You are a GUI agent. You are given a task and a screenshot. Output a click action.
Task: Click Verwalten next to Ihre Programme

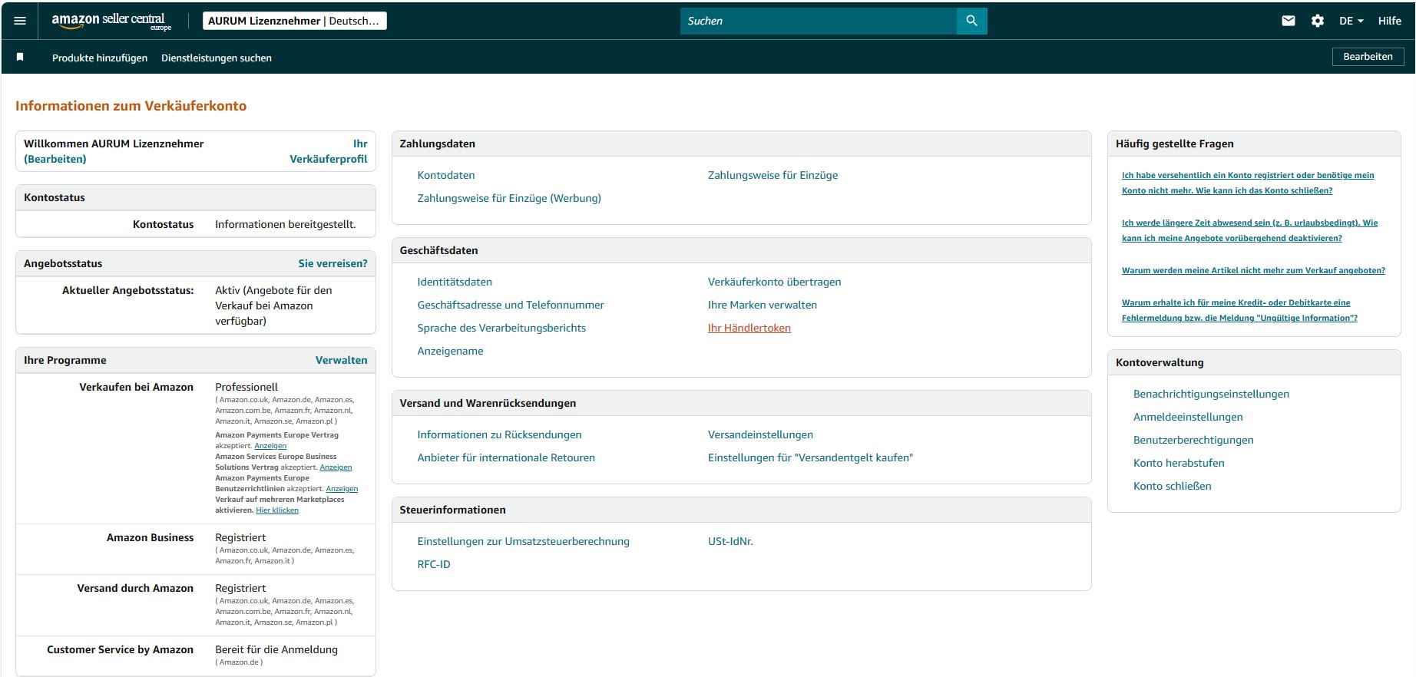(341, 360)
